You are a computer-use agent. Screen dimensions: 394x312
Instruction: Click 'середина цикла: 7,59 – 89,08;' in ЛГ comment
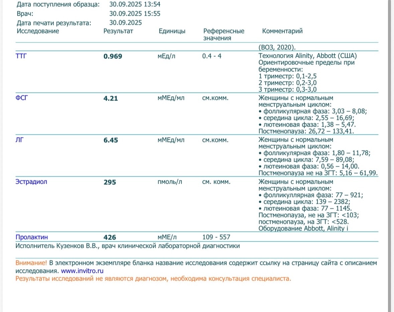[x=309, y=160]
